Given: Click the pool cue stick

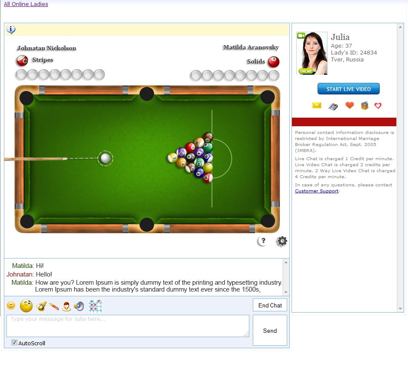Looking at the screenshot, I should point(36,159).
